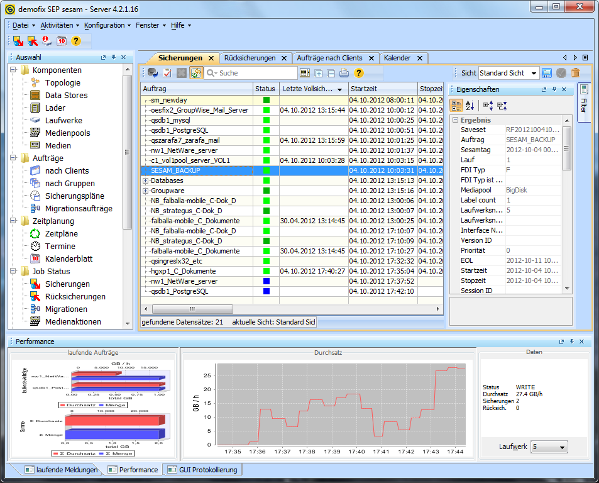Click the print icon in Sicherungen toolbar
599x483 pixels.
coord(344,73)
